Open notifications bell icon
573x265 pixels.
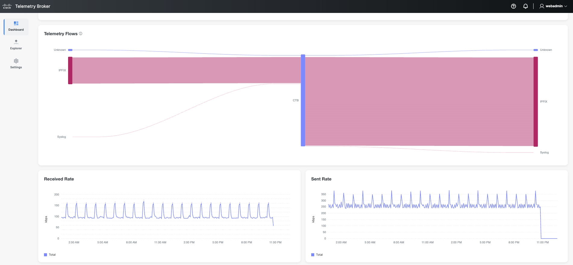click(526, 6)
